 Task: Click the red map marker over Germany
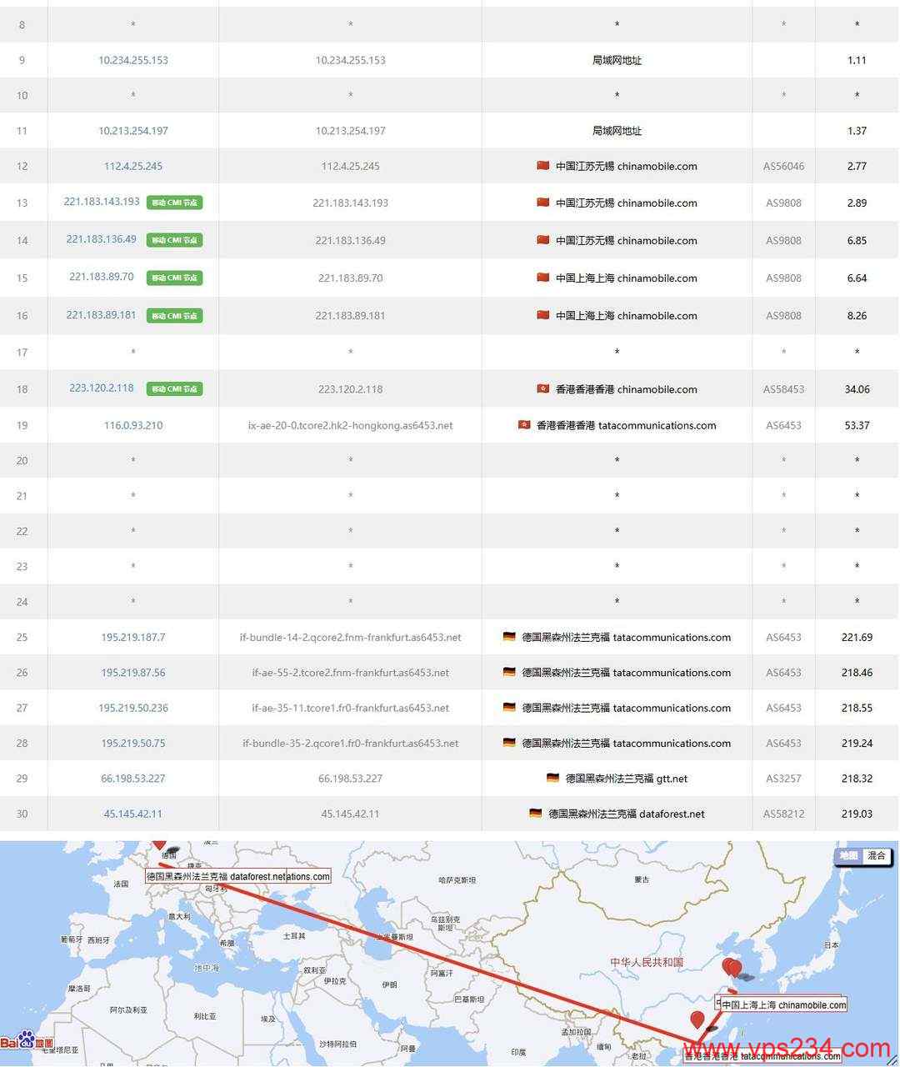pos(159,844)
